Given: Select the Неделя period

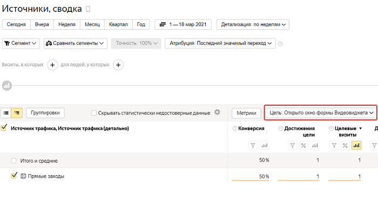Looking at the screenshot, I should tap(67, 25).
